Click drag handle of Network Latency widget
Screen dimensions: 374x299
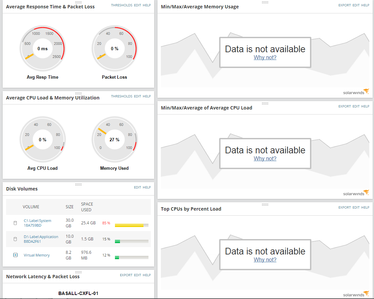78,272
